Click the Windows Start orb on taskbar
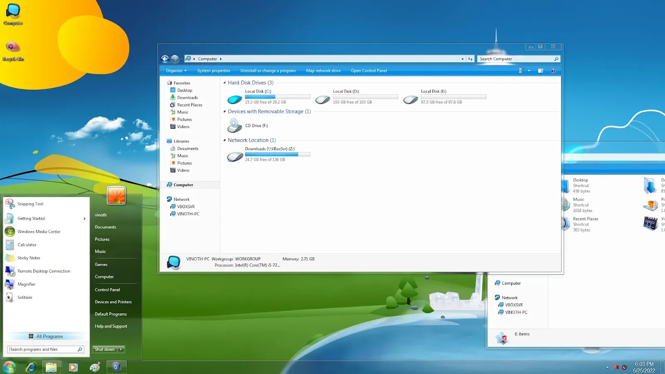 click(9, 367)
